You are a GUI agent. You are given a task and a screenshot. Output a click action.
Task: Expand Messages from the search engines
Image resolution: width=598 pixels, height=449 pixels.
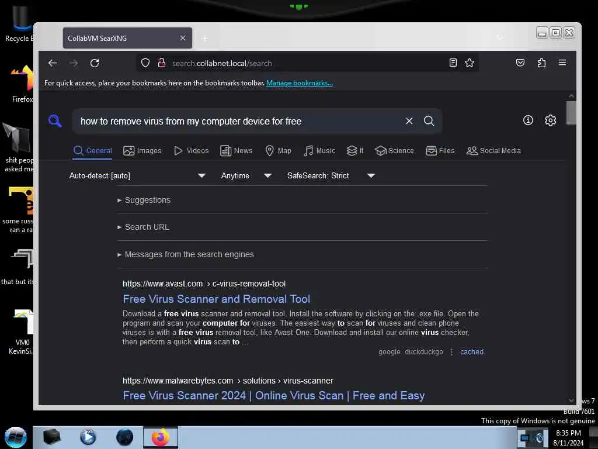tap(186, 255)
